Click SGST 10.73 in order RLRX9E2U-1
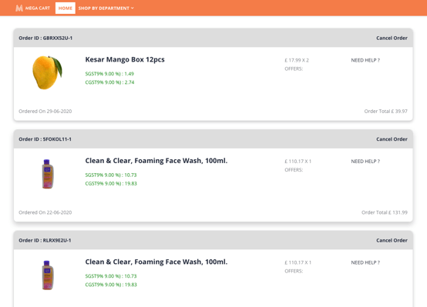427x307 pixels. 111,276
